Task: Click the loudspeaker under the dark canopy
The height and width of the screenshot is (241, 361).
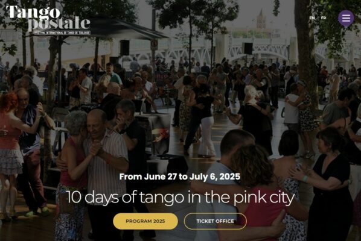Action: point(124,48)
